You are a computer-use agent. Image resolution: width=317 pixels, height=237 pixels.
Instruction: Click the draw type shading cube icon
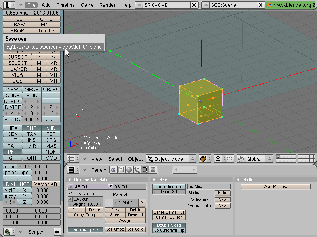(203, 159)
